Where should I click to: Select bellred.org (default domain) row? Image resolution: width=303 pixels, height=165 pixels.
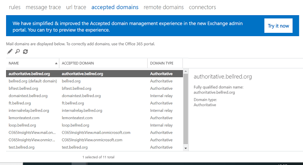coord(95,81)
